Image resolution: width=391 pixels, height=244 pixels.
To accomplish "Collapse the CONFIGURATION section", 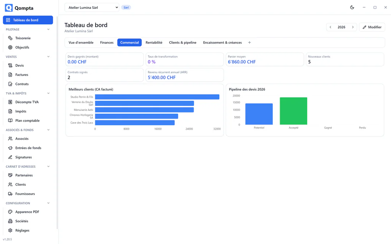I will point(48,203).
